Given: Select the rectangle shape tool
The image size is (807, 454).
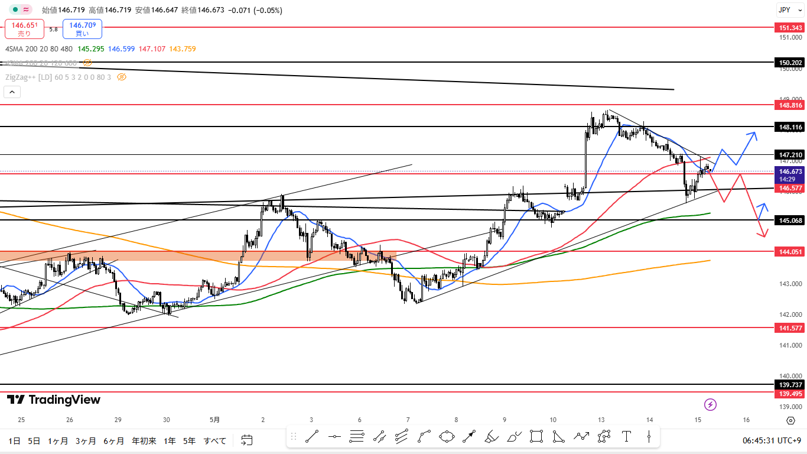Looking at the screenshot, I should (x=536, y=437).
